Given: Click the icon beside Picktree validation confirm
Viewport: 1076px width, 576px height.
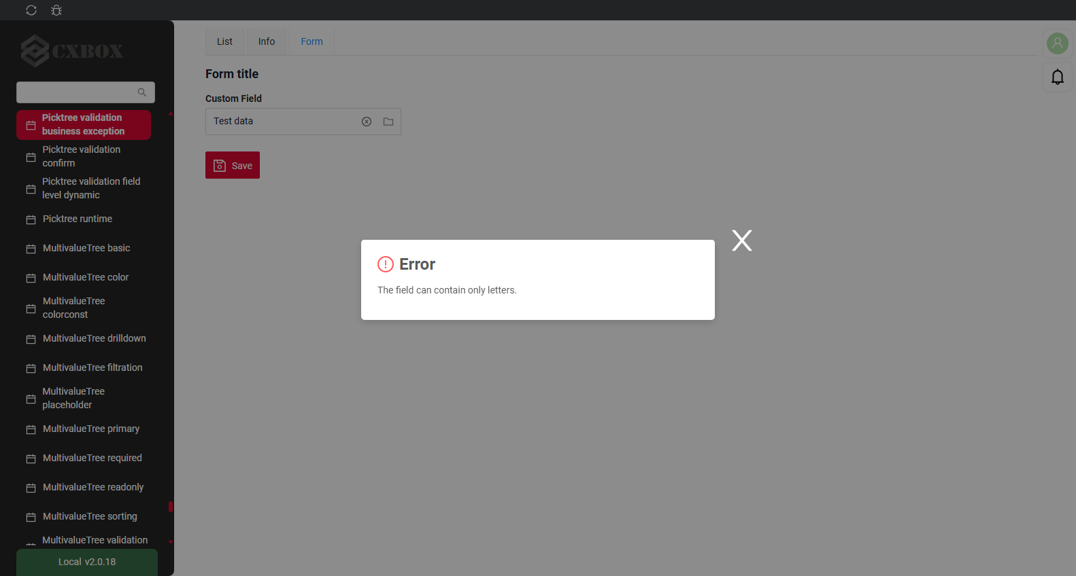Looking at the screenshot, I should (31, 157).
